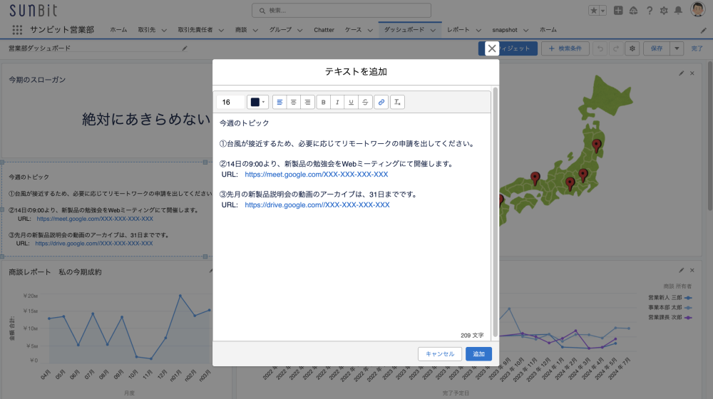Screen dimensions: 713x399
Task: Edit the 営業部ダッシュボード title pencil
Action: click(185, 48)
